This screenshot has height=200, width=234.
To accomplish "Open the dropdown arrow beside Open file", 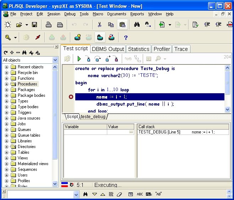I will (x=27, y=25).
